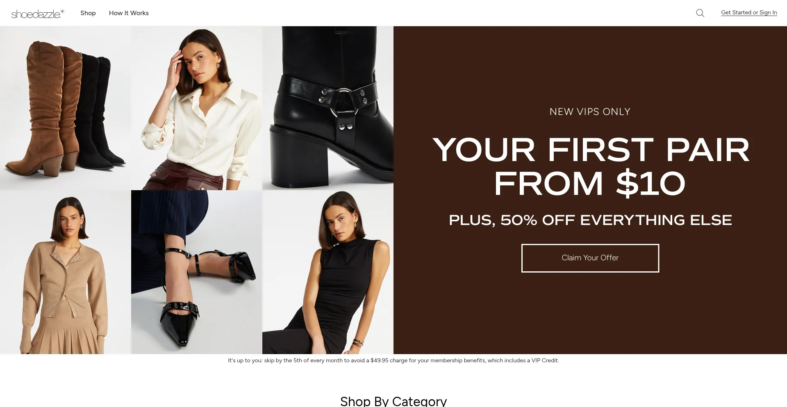Image resolution: width=787 pixels, height=407 pixels.
Task: Click Your First Pair From $10 headline
Action: tap(590, 166)
